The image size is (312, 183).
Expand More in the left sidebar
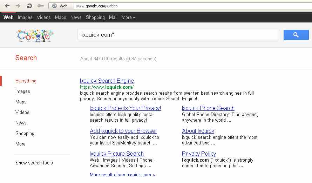(x=20, y=144)
